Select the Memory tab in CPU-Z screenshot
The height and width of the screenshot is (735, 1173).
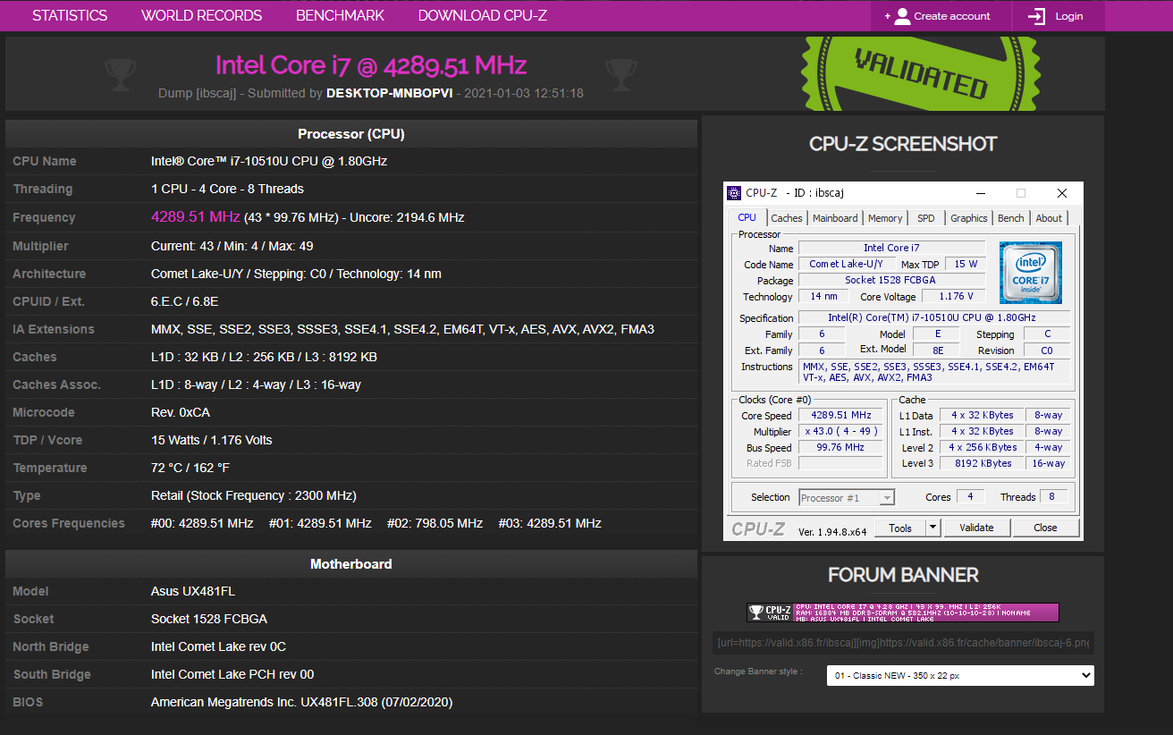[885, 218]
